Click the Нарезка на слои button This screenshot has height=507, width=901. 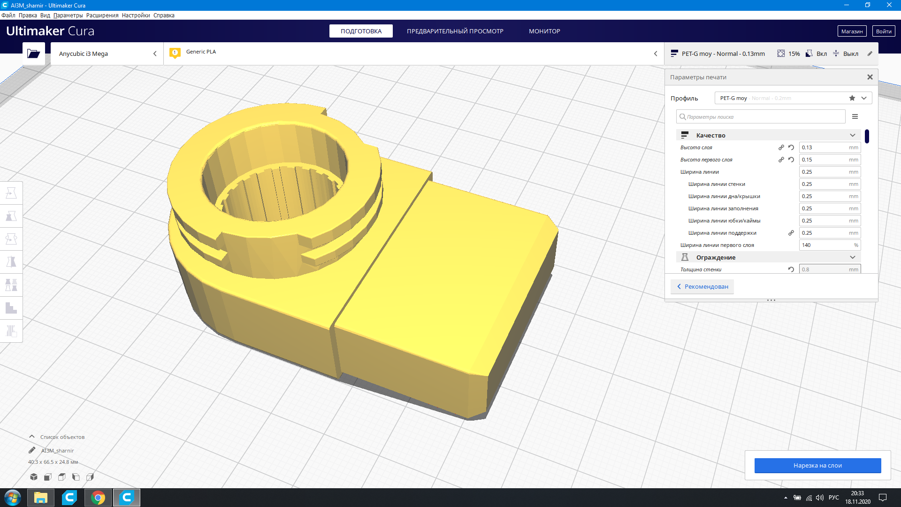pyautogui.click(x=817, y=465)
